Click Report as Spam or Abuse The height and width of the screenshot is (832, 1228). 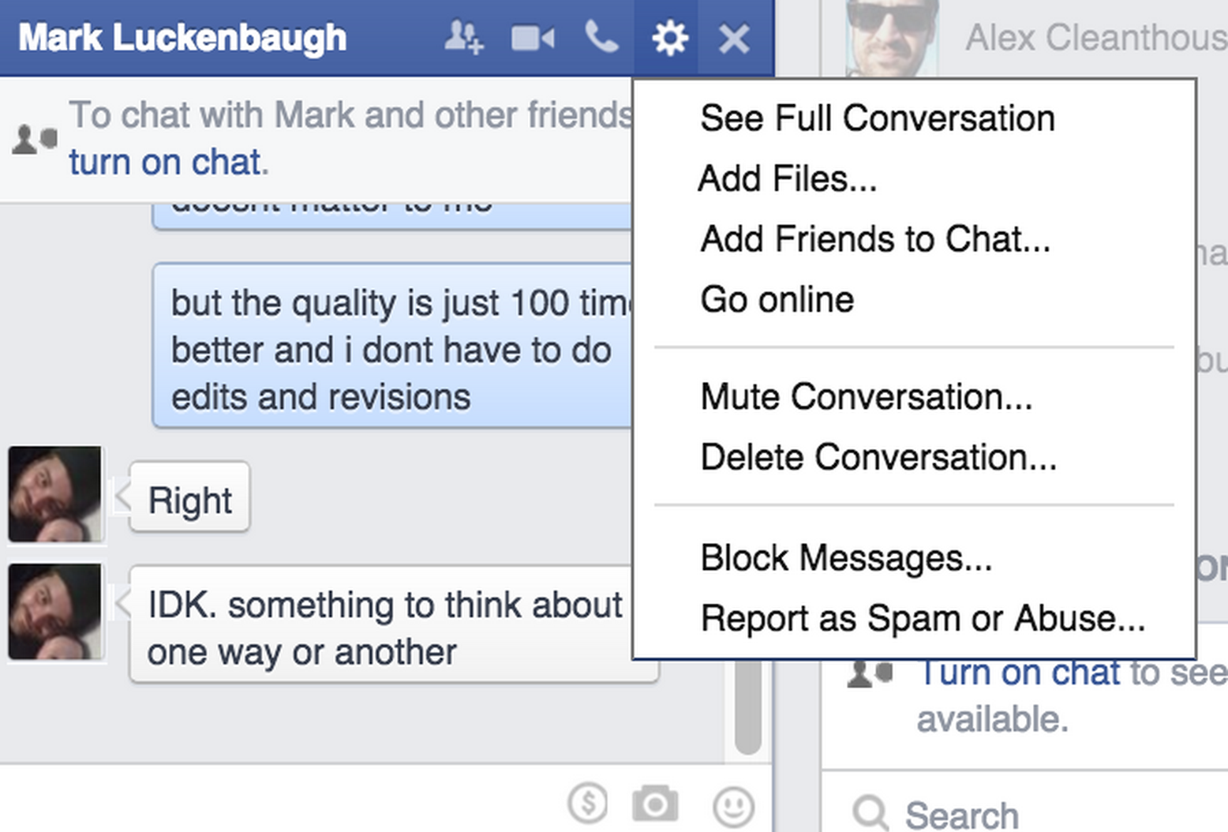point(922,618)
